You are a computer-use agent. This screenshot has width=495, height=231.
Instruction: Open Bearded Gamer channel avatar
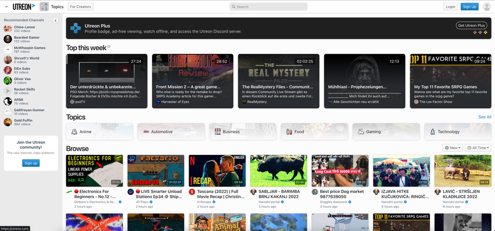pos(7,39)
